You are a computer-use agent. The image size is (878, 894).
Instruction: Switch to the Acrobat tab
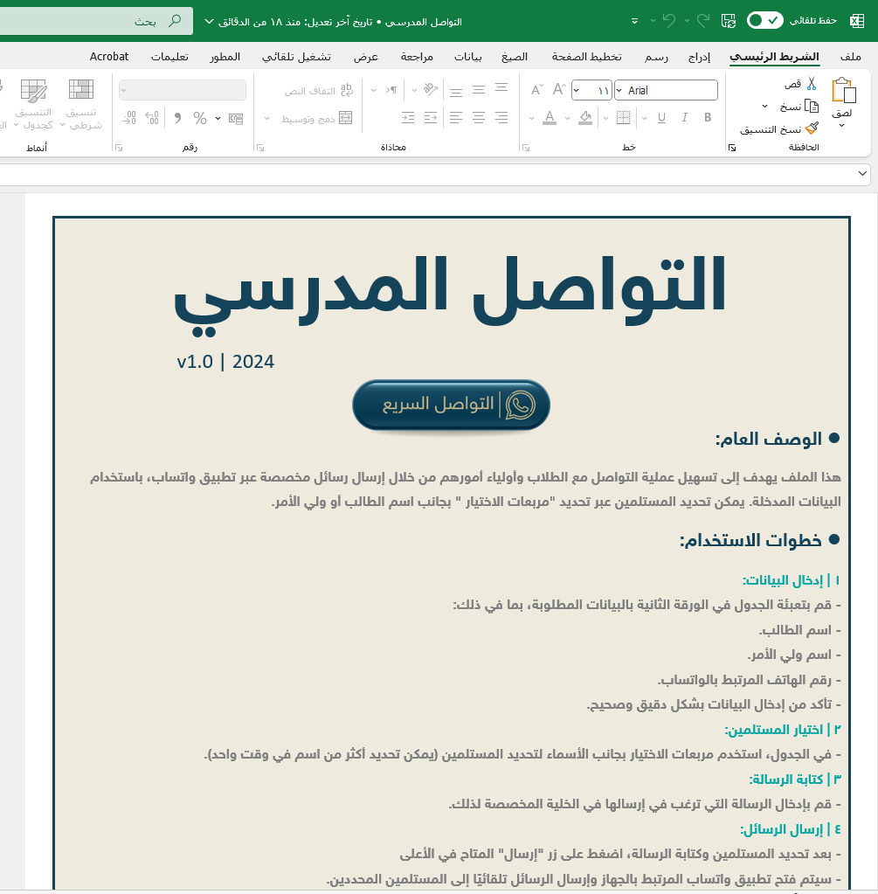(x=109, y=57)
